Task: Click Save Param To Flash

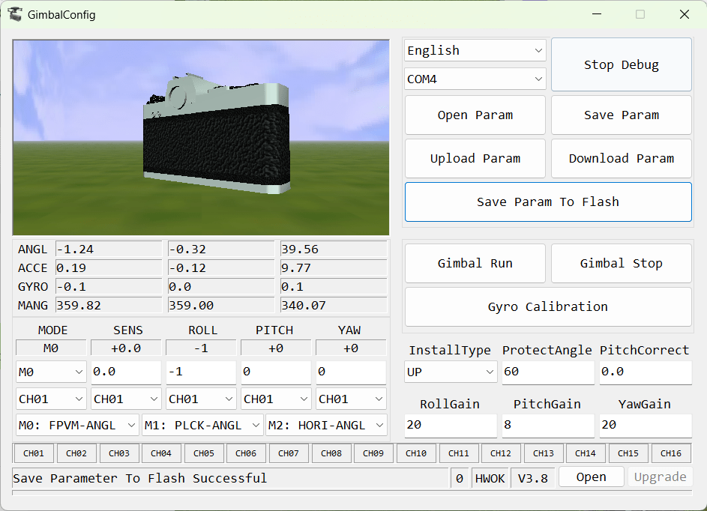Action: click(548, 202)
